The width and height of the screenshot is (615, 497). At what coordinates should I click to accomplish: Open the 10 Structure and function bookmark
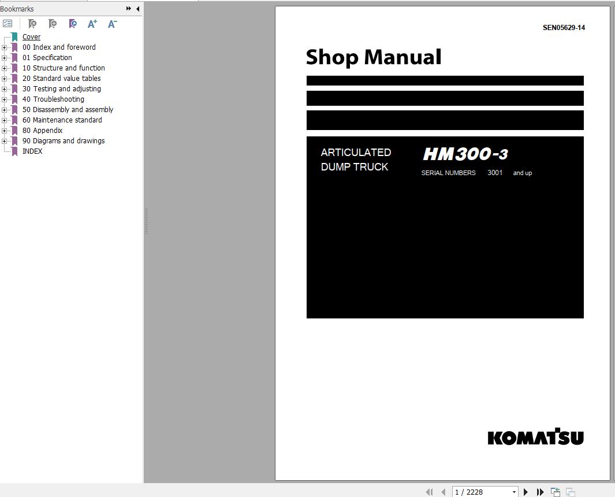pyautogui.click(x=64, y=68)
